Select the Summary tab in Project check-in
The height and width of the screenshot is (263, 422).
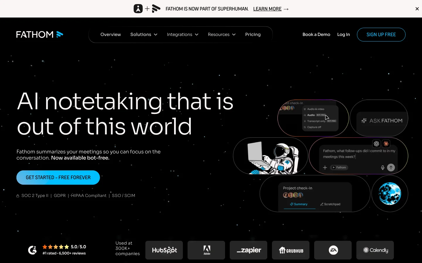(x=299, y=204)
